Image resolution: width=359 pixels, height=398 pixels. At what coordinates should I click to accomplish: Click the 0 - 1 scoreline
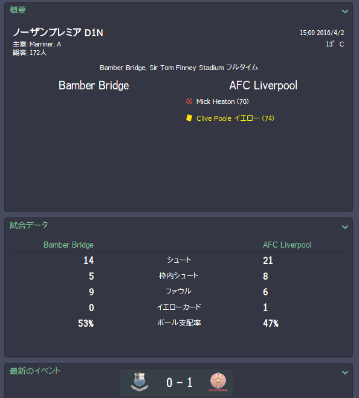point(179,382)
